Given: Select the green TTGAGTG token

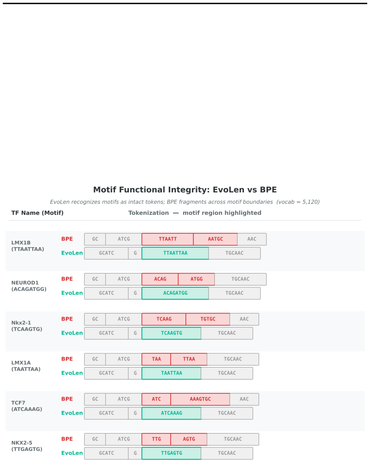Looking at the screenshot, I should pos(172,453).
